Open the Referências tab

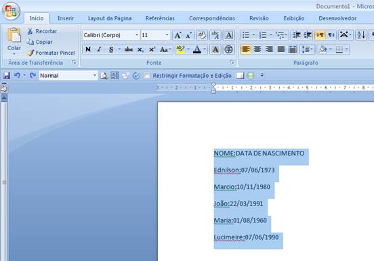click(x=160, y=18)
